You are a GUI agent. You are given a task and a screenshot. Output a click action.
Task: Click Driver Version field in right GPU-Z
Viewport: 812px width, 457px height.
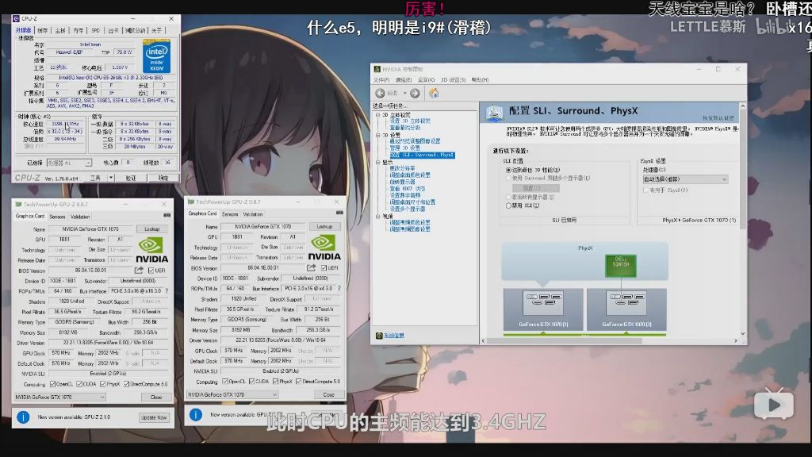tap(281, 340)
